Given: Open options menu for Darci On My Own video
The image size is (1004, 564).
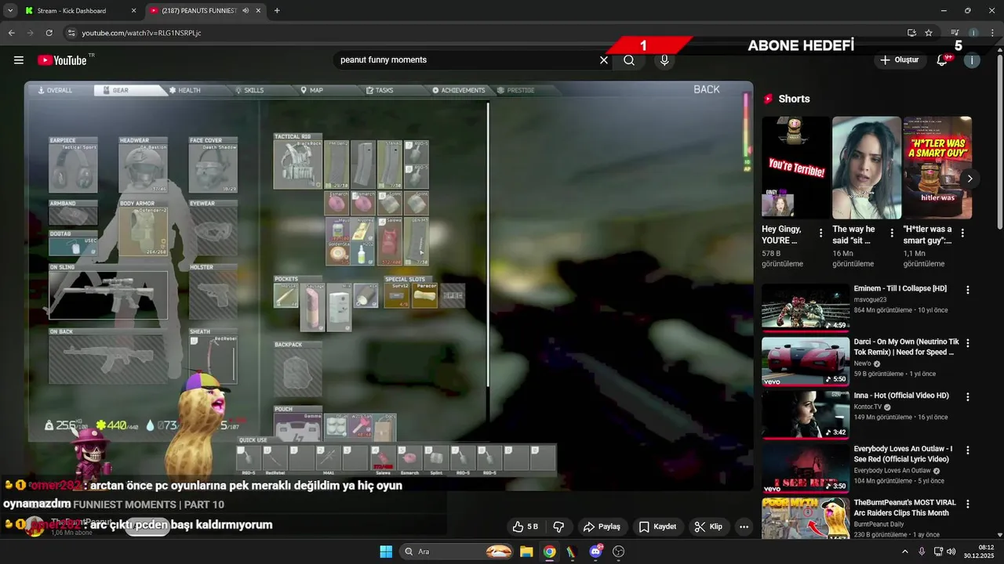Looking at the screenshot, I should [967, 343].
